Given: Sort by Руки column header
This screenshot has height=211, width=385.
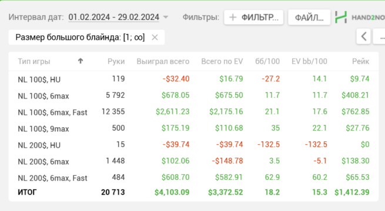Looking at the screenshot, I should (x=116, y=61).
